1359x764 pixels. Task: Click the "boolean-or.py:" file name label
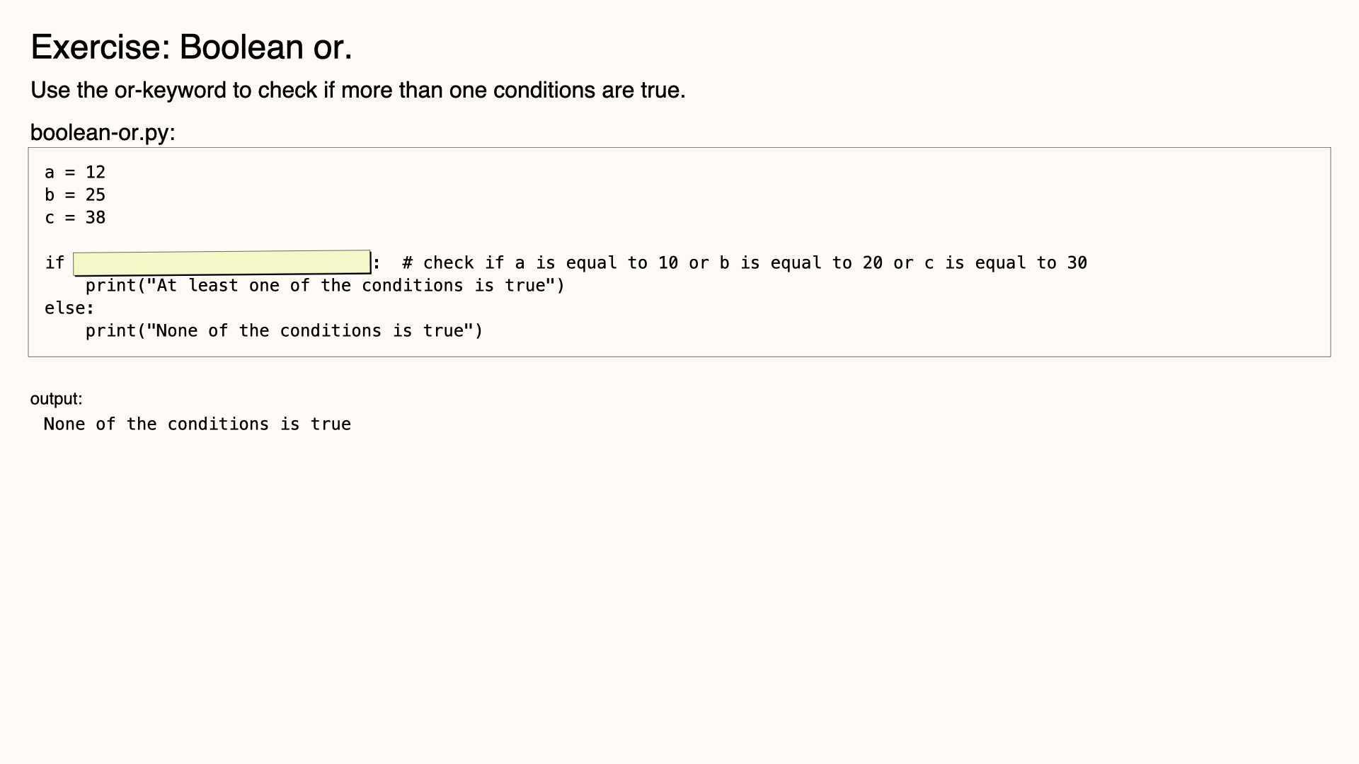coord(102,132)
